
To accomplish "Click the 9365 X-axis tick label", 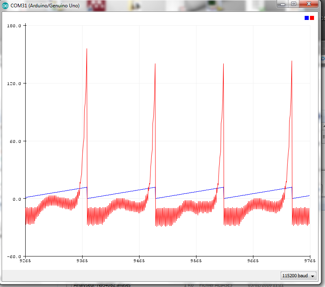I will point(82,262).
